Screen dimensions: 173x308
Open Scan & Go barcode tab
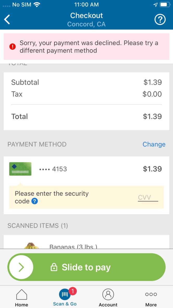65,295
